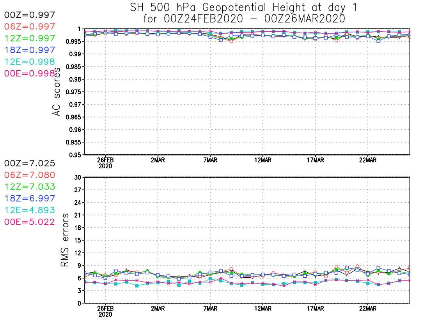The height and width of the screenshot is (332, 429).
Task: Click the 0.955 tick on AC axis
Action: coord(74,142)
